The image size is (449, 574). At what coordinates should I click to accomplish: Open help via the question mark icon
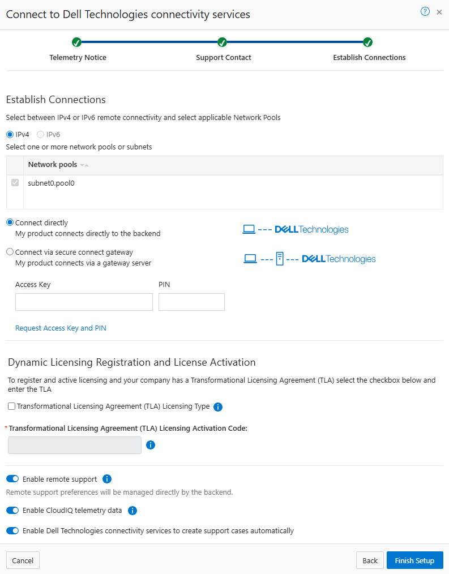[x=425, y=11]
